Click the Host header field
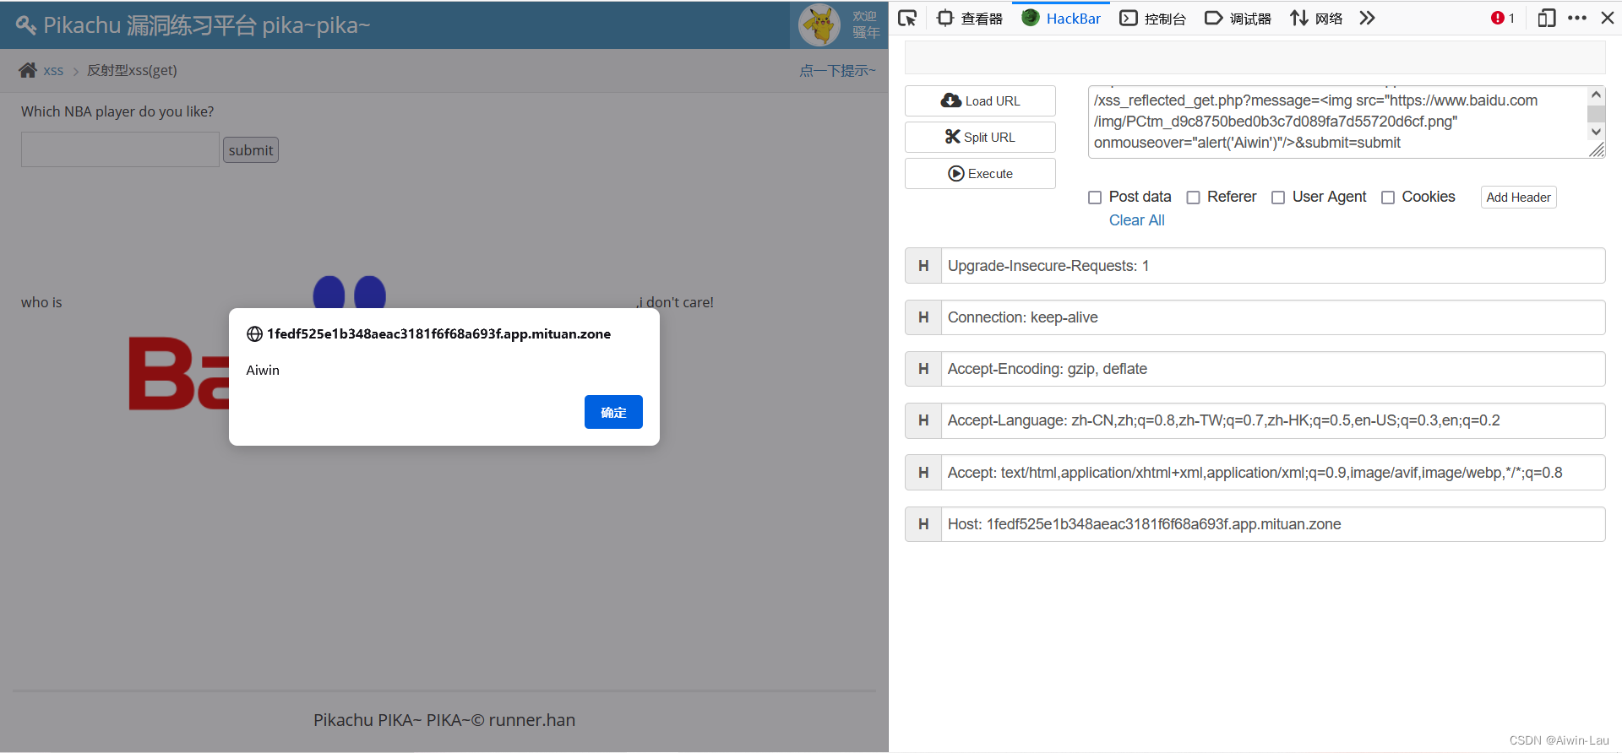This screenshot has height=753, width=1622. point(1273,524)
